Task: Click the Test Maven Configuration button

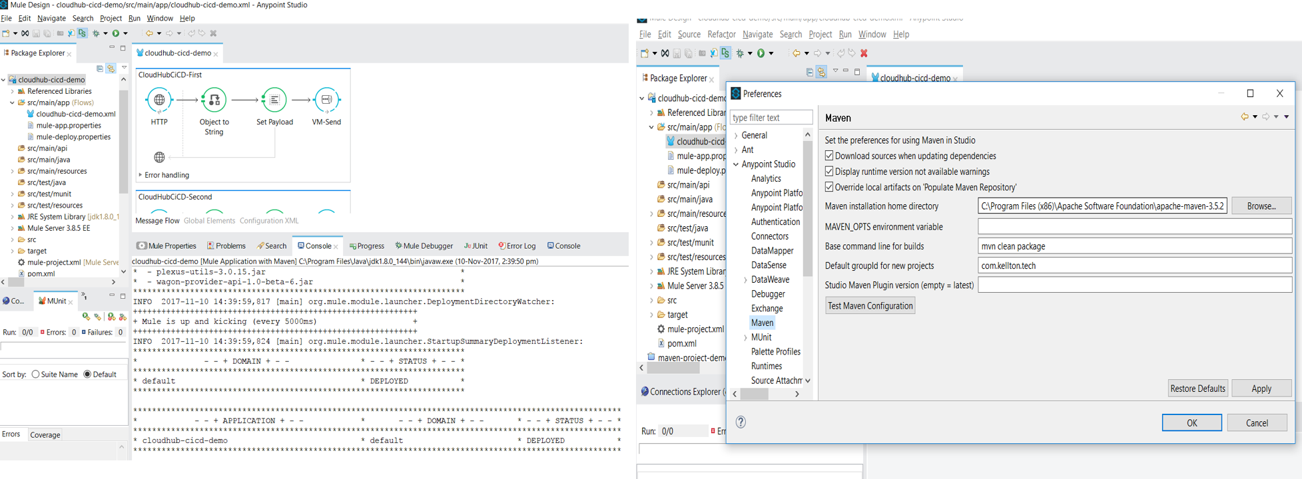Action: [x=870, y=306]
